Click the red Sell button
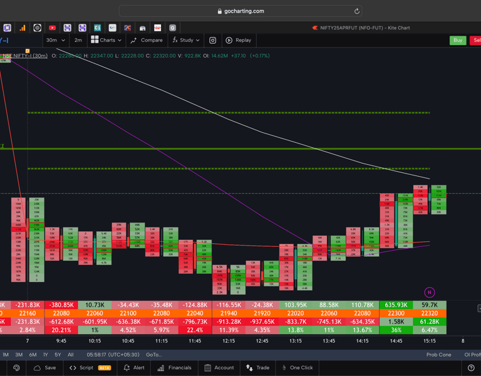Screen dimensions: 481x376 (475, 40)
